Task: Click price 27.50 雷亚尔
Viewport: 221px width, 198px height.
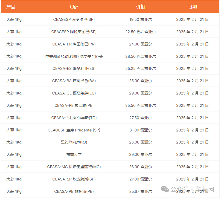Action: pyautogui.click(x=141, y=118)
